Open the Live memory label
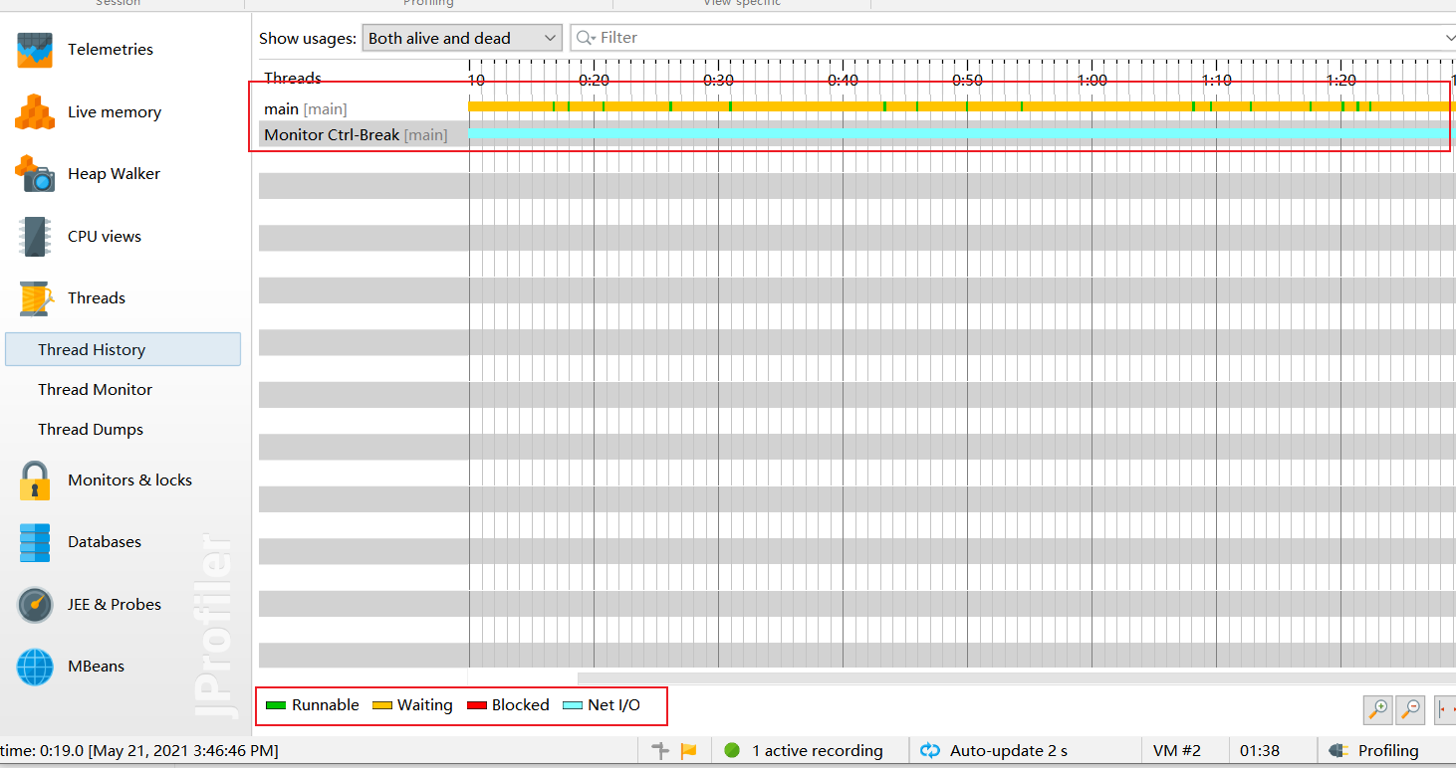Screen dimensions: 1456x768 (115, 112)
